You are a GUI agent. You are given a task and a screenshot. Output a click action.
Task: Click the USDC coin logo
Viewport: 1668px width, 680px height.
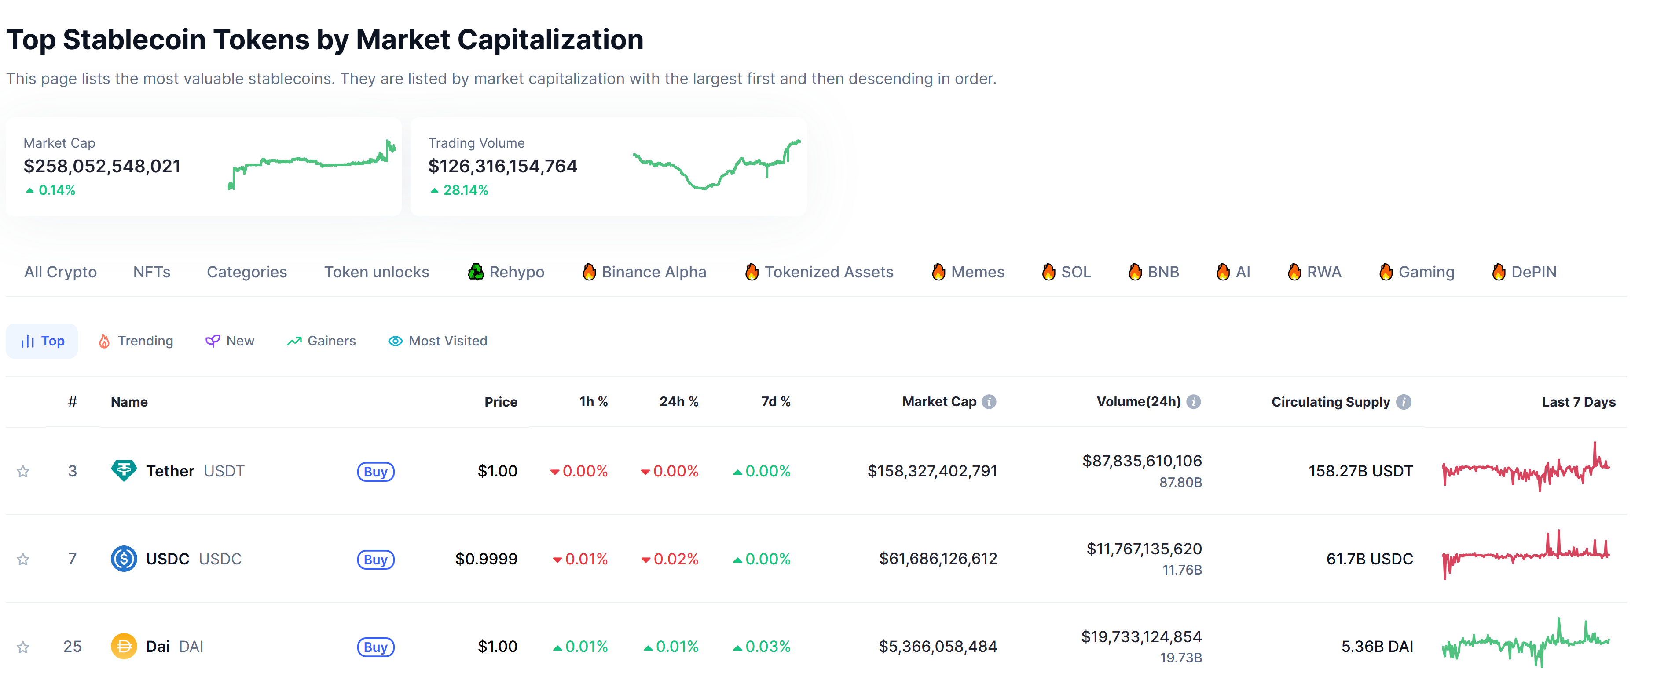point(123,558)
